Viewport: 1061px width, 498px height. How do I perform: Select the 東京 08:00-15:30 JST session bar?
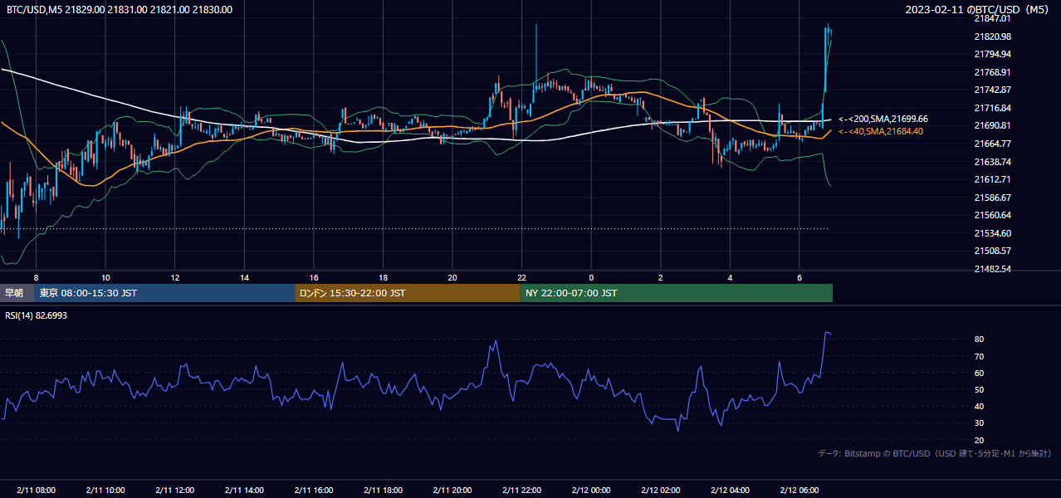click(x=164, y=293)
